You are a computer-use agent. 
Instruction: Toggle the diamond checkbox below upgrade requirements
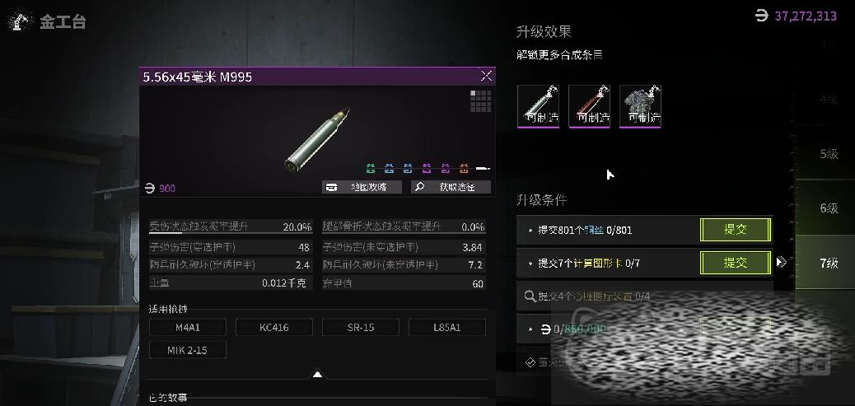[530, 362]
